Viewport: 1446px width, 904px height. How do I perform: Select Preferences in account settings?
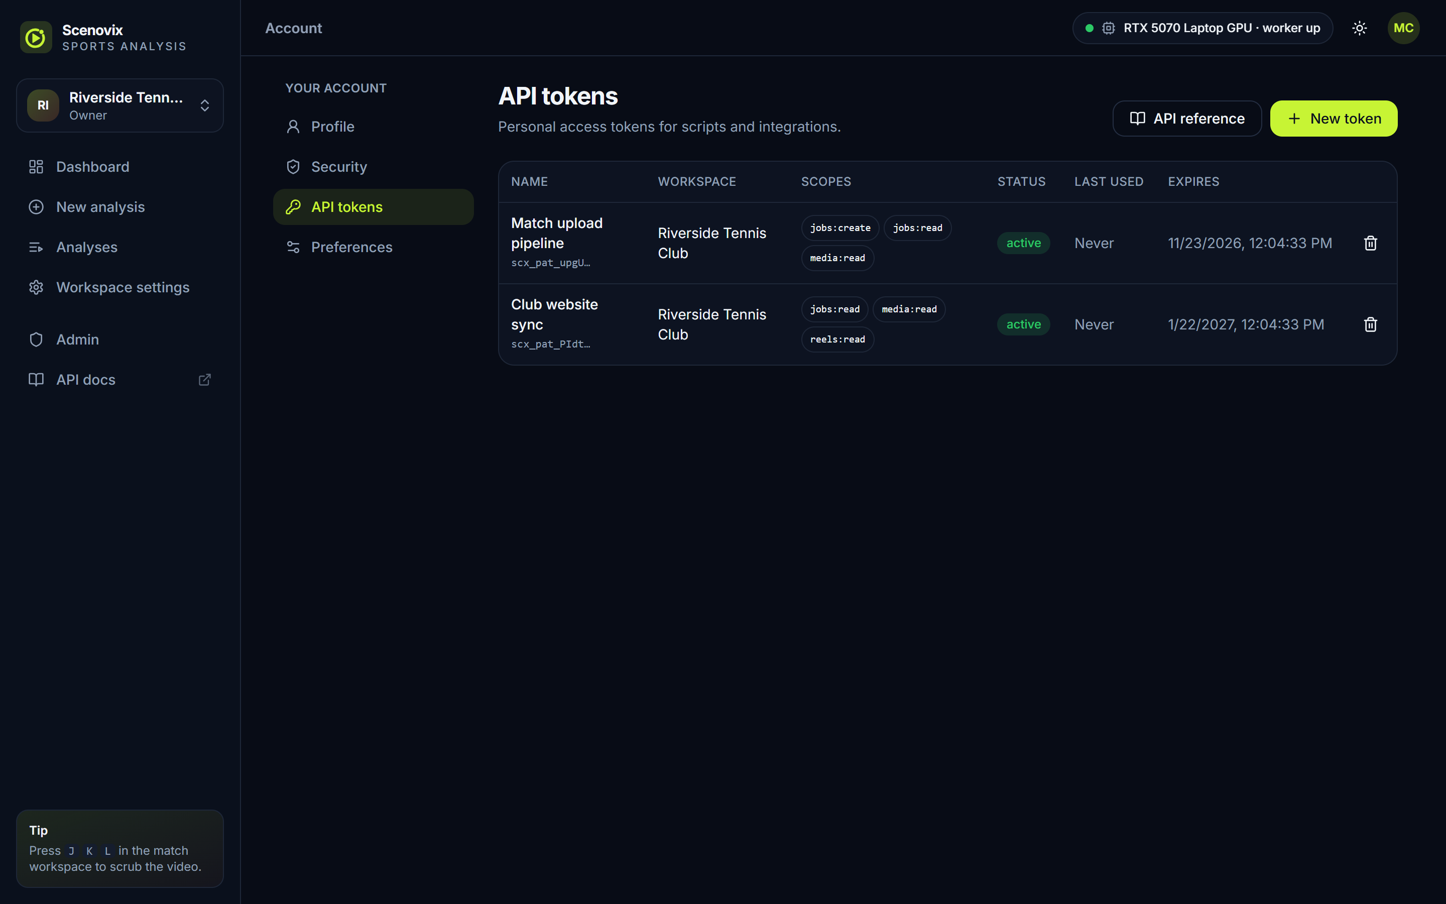click(374, 247)
